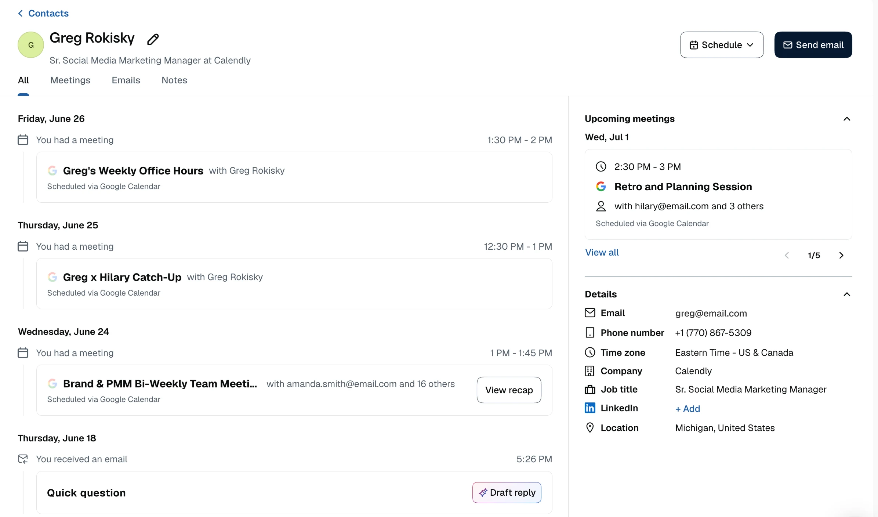This screenshot has height=517, width=878.
Task: Click clock icon next to 2:30 PM - 3 PM
Action: point(601,167)
